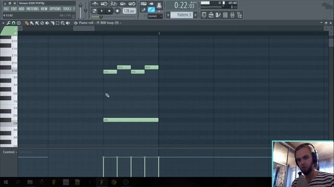Add a new pattern with plus button
The width and height of the screenshot is (334, 187).
tap(195, 15)
